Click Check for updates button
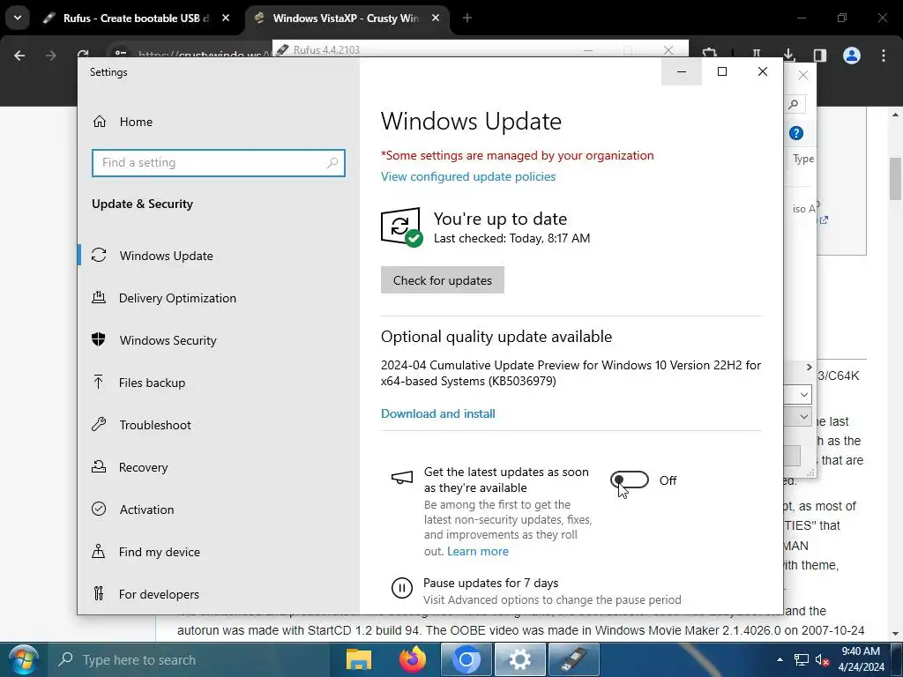The height and width of the screenshot is (677, 903). click(x=443, y=280)
